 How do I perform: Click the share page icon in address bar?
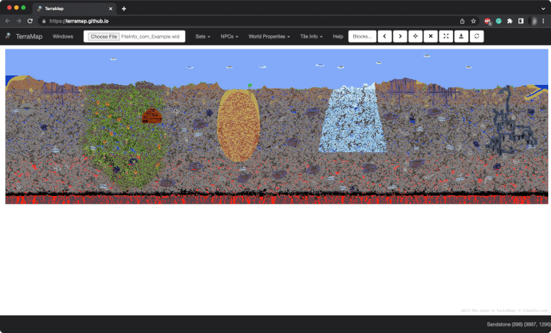tap(463, 21)
